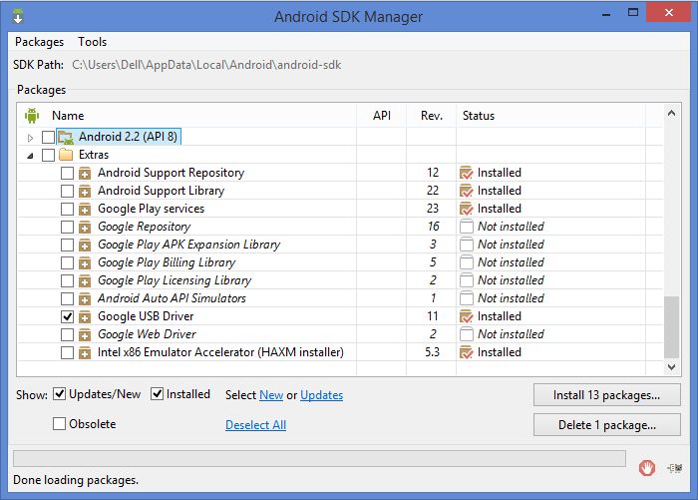Click the scroll down arrow in package list
The height and width of the screenshot is (500, 698).
(671, 367)
